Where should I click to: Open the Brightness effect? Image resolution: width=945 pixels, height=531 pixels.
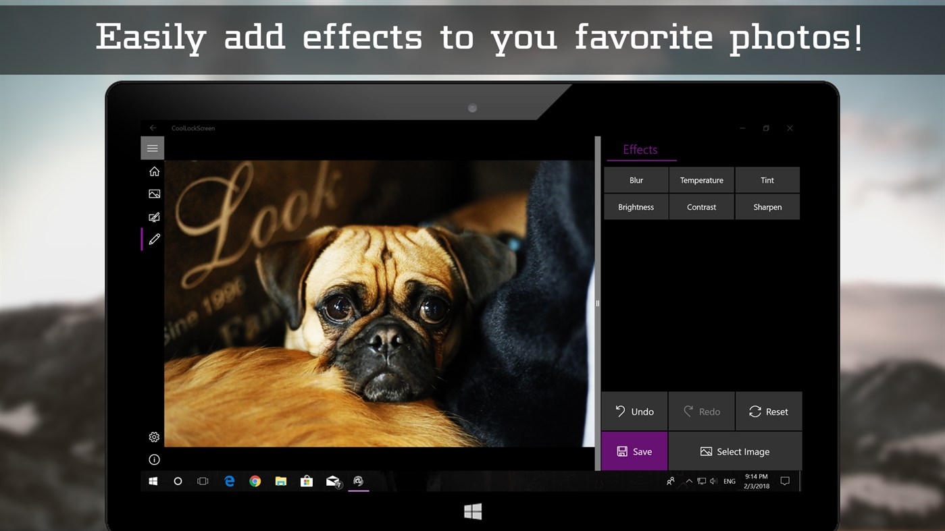pyautogui.click(x=635, y=206)
